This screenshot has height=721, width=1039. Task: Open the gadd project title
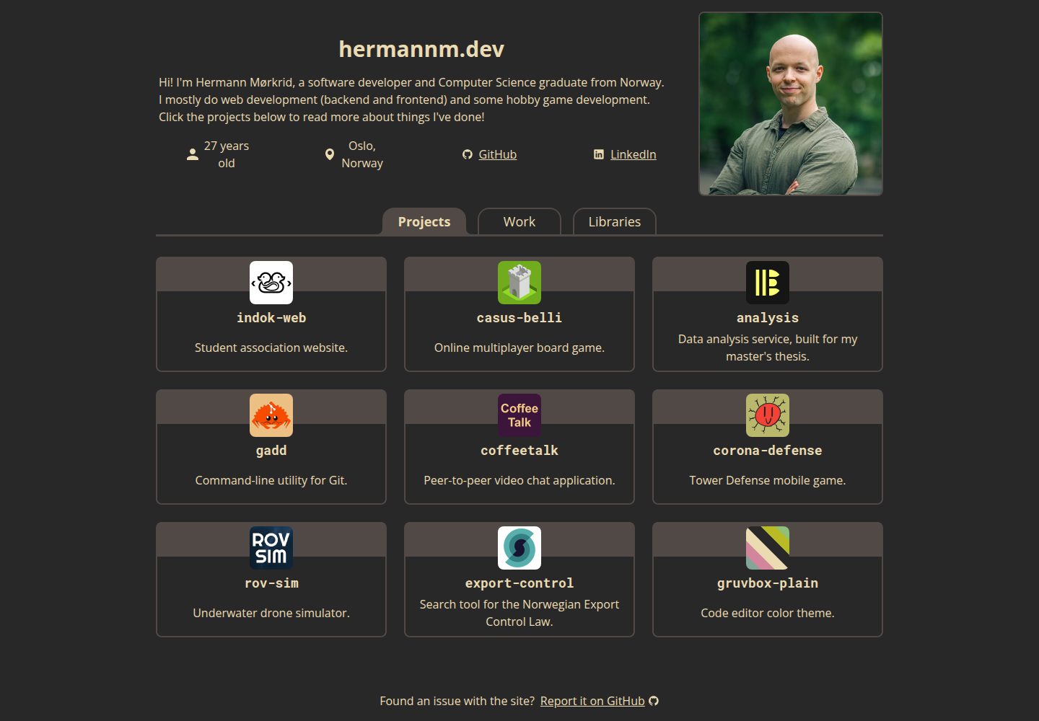click(271, 451)
